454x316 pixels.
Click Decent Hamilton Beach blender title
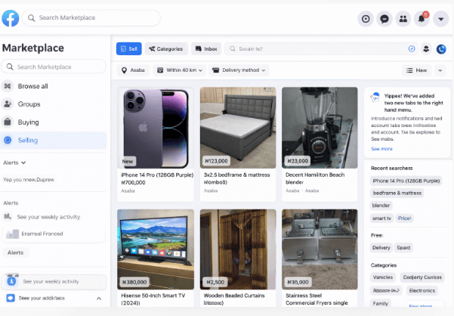(x=315, y=178)
